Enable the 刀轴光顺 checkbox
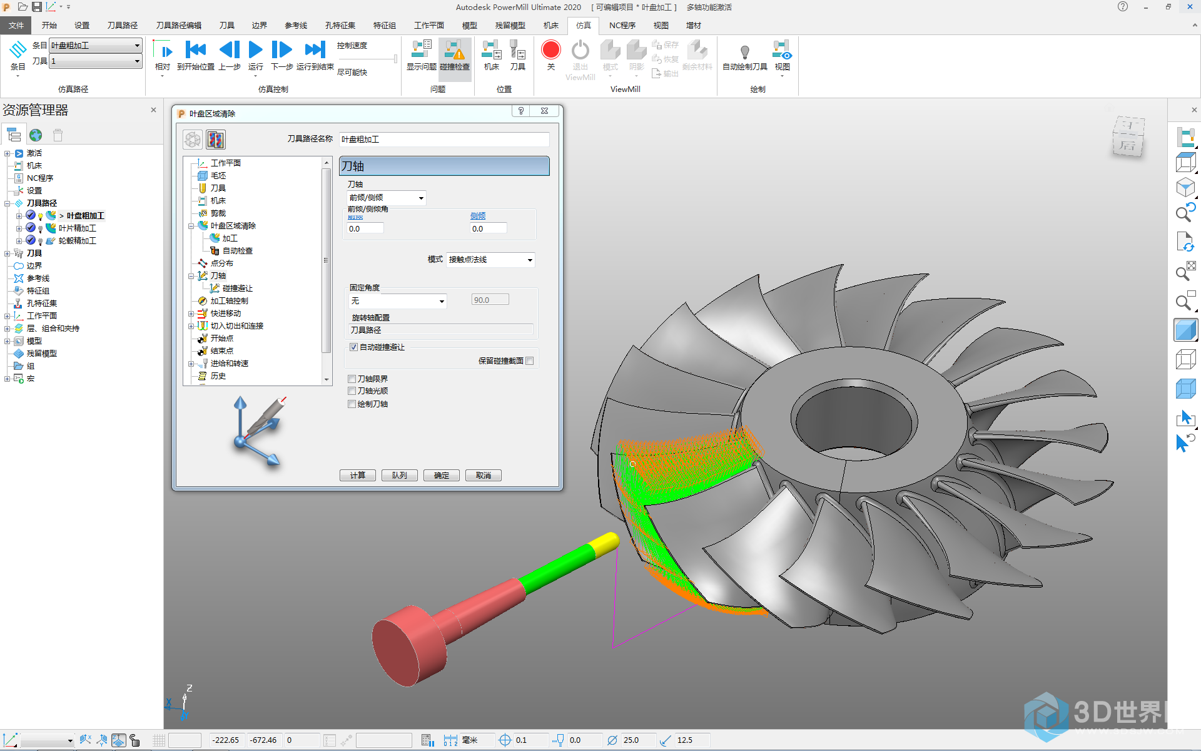Viewport: 1201px width, 751px height. pyautogui.click(x=352, y=391)
